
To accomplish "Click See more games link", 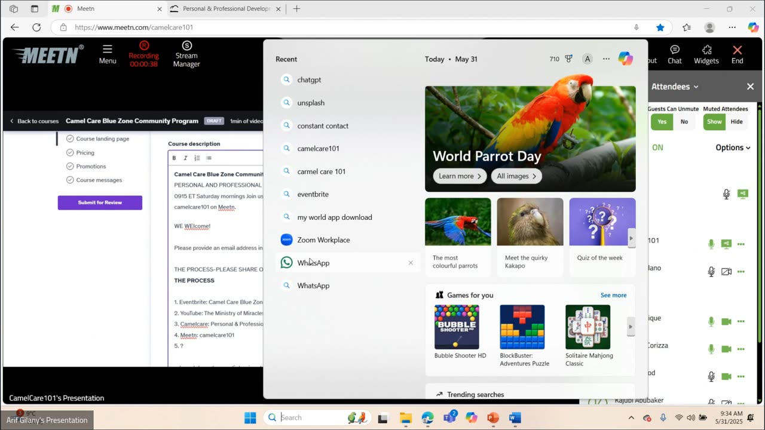I will pyautogui.click(x=614, y=295).
